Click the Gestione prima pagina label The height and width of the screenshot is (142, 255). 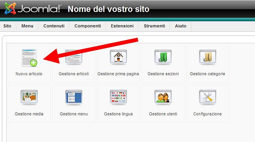[118, 74]
